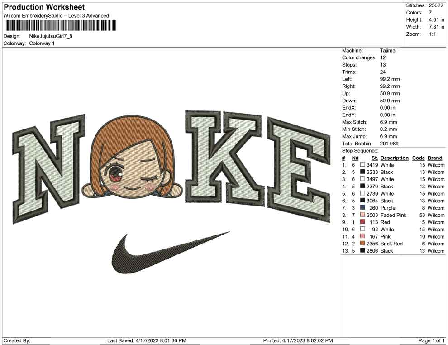448x345 pixels.
Task: Click the Width value 7.81 in
Action: (x=436, y=27)
